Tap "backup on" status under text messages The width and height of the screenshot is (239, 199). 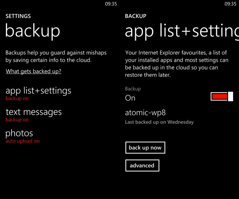click(x=17, y=120)
